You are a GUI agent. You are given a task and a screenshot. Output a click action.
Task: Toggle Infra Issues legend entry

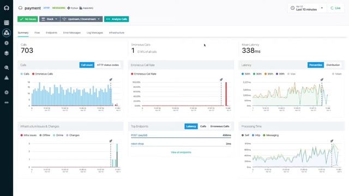coord(28,135)
